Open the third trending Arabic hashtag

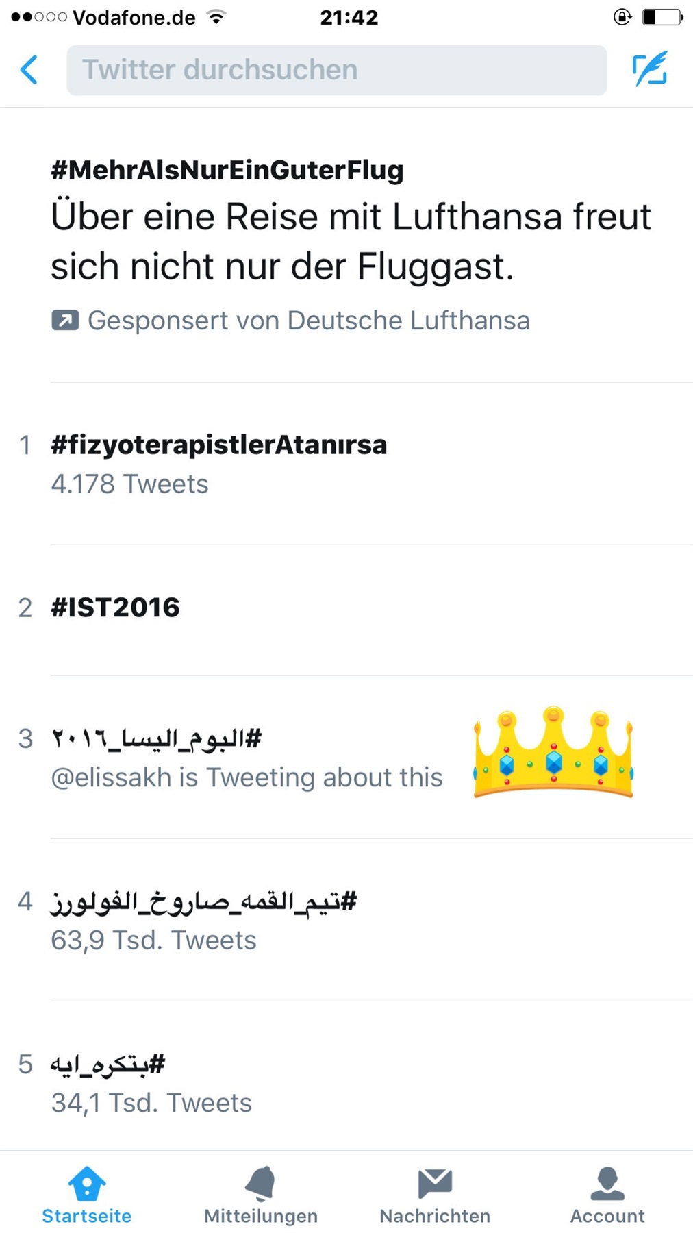[157, 738]
